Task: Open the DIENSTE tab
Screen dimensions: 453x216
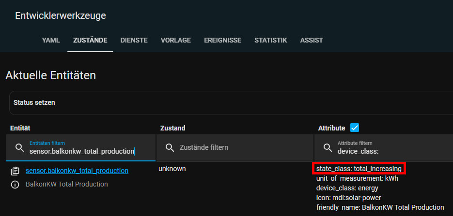Action: coord(134,40)
